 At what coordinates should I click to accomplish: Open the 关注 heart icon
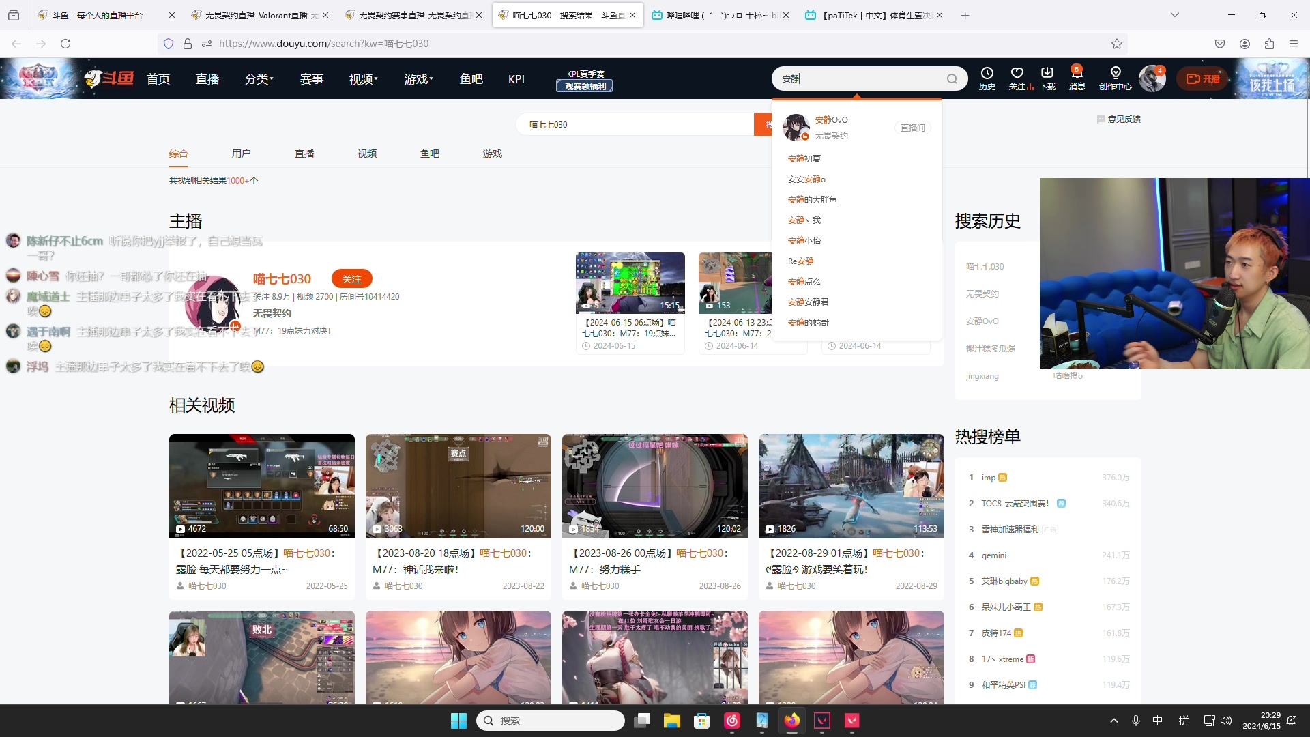click(1017, 78)
